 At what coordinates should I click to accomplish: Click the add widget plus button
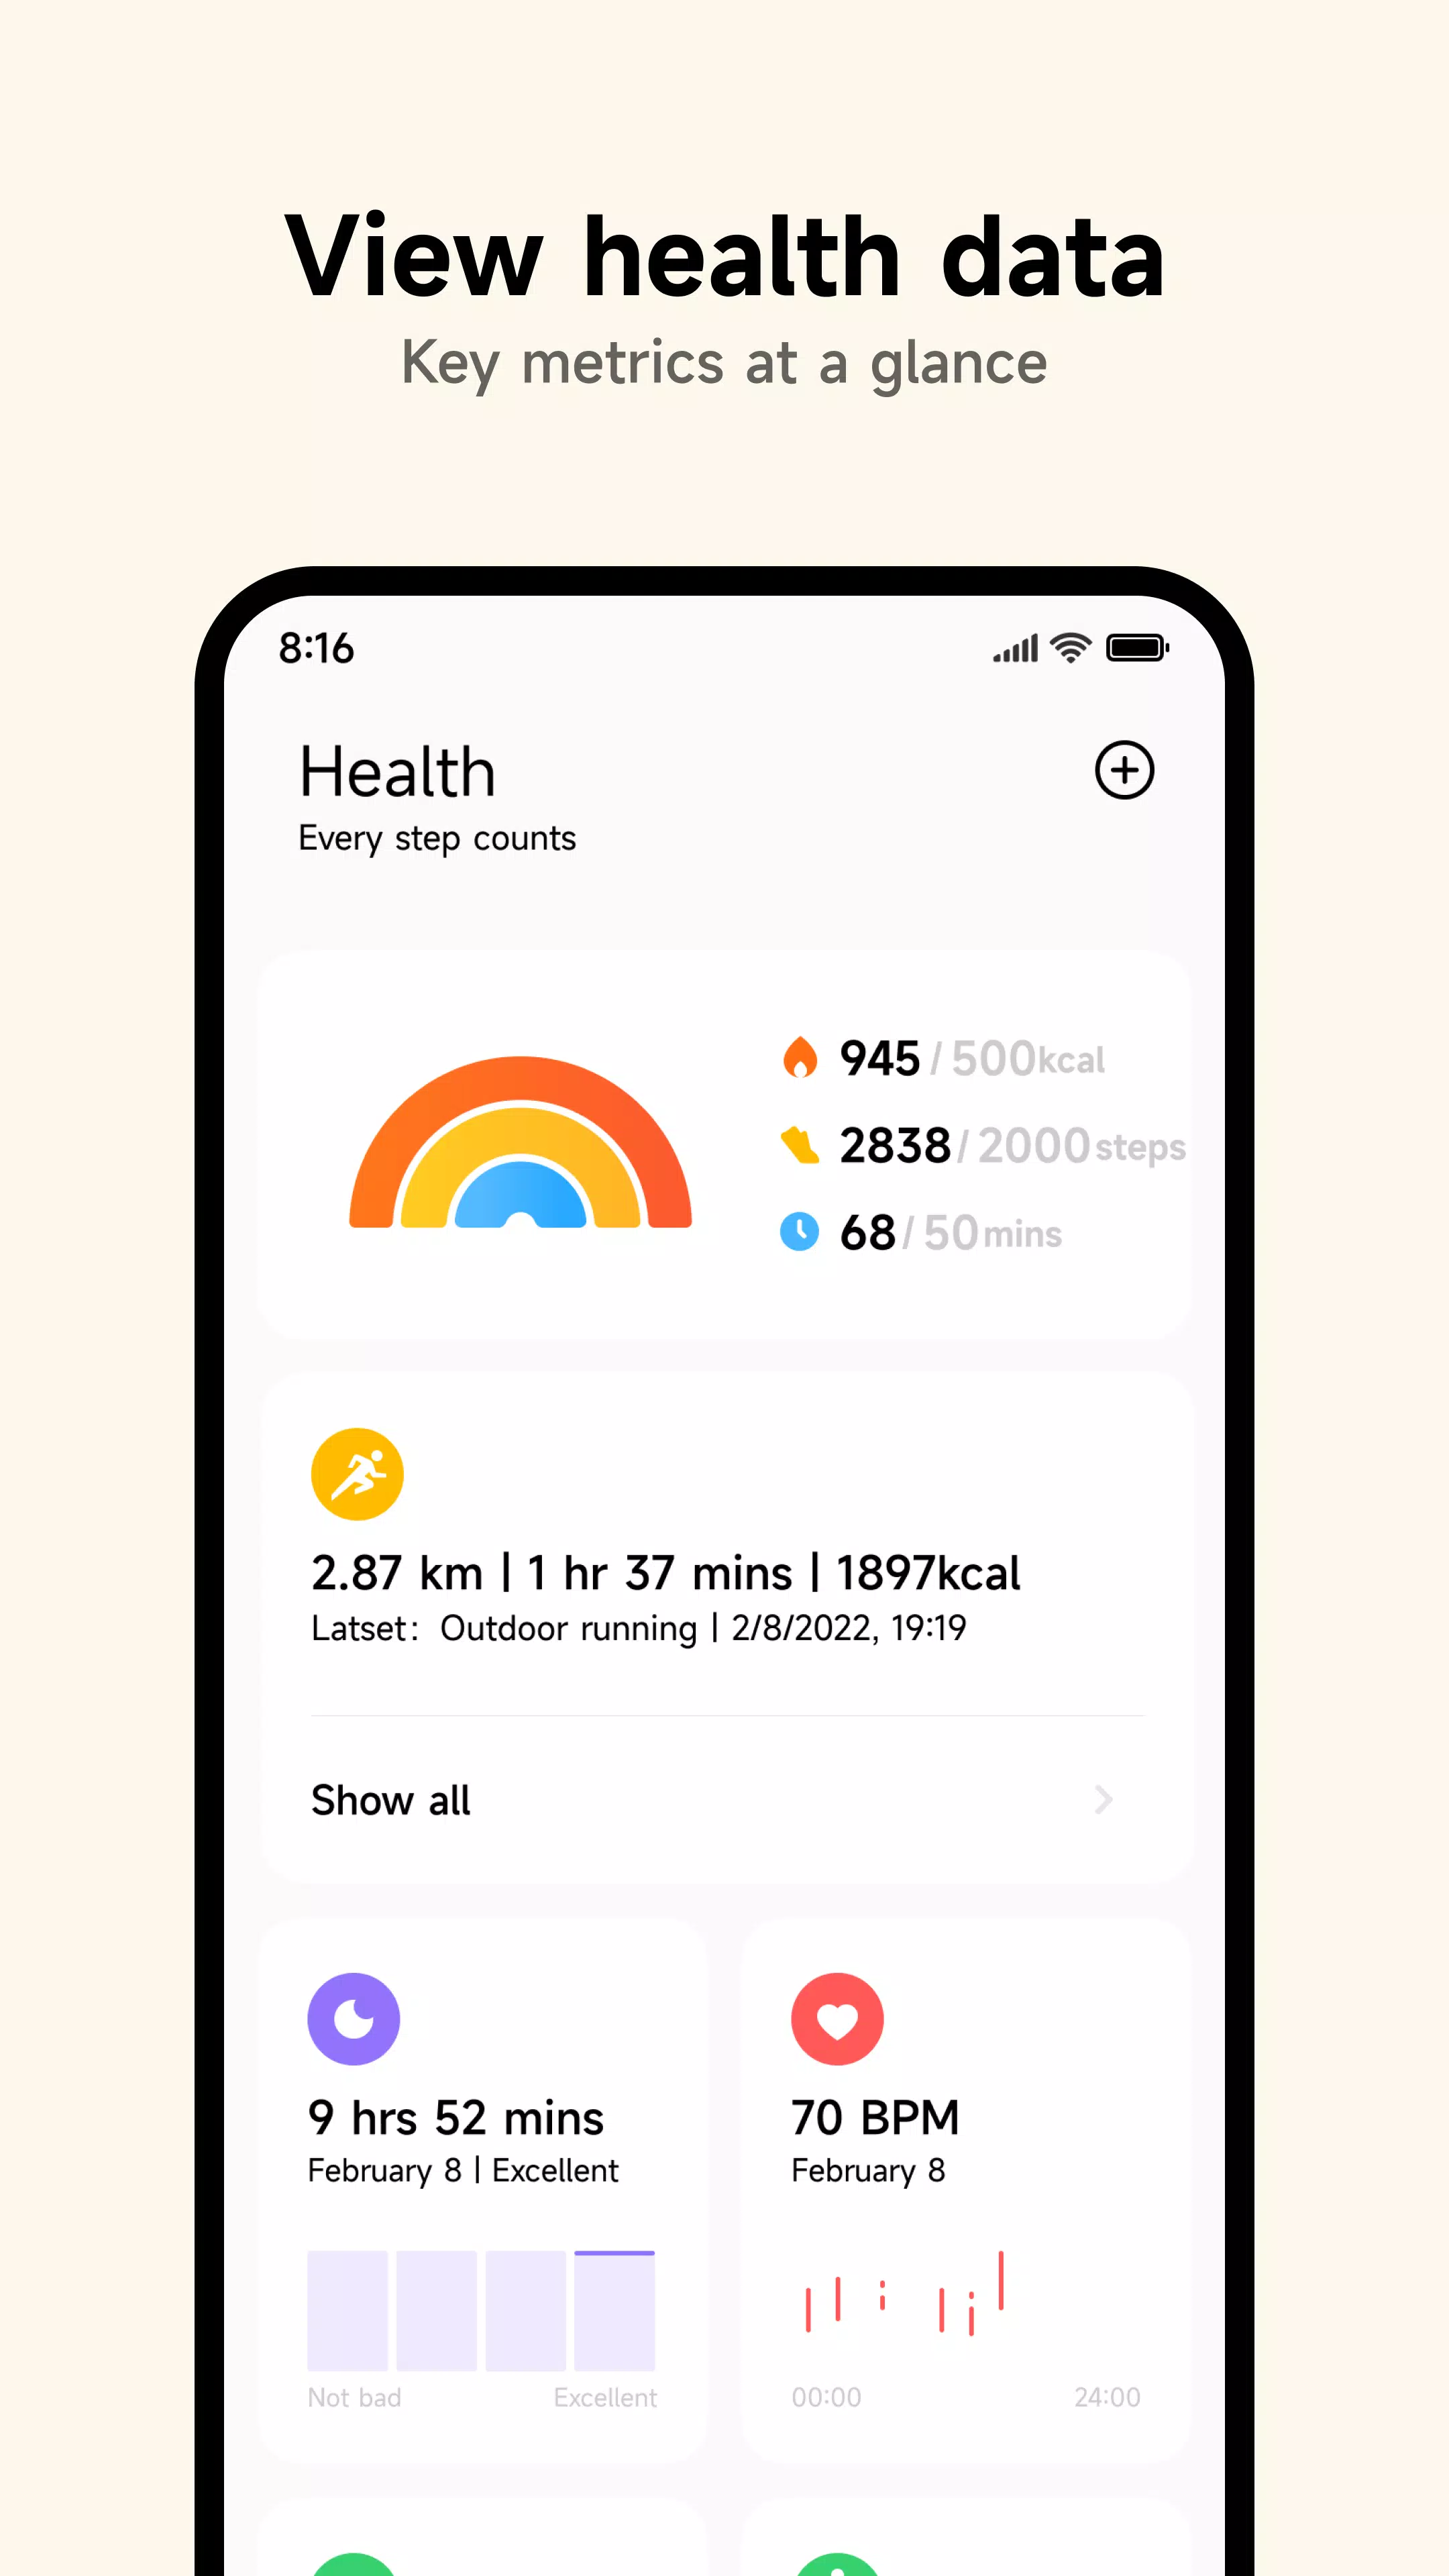1125,769
